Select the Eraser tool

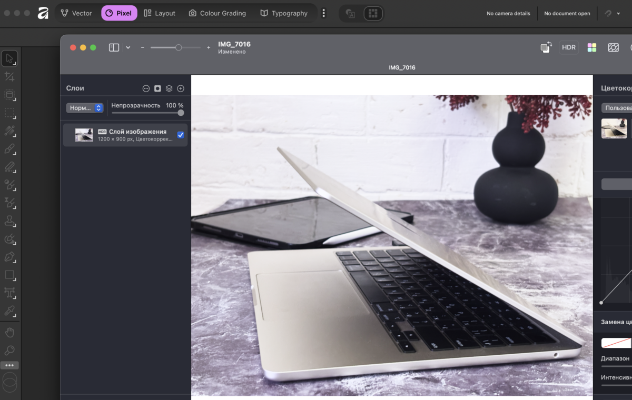tap(9, 167)
